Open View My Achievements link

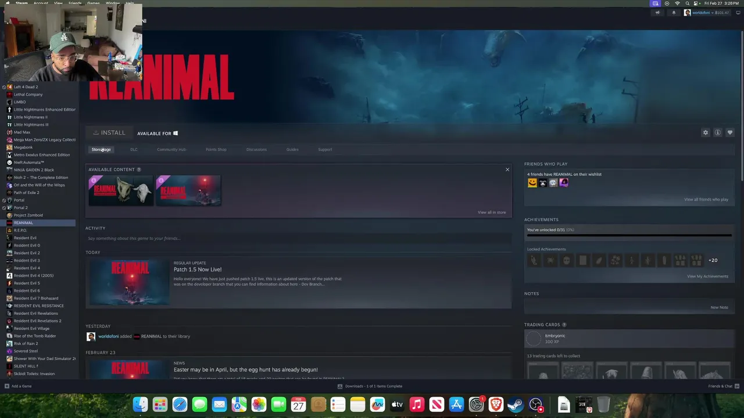(x=707, y=276)
